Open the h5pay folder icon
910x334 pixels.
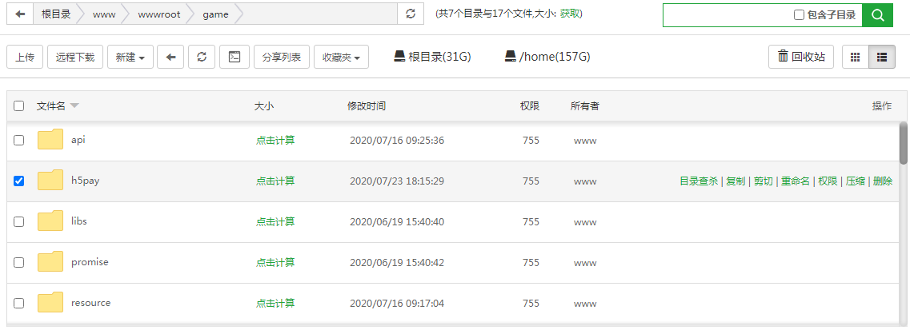pos(50,181)
